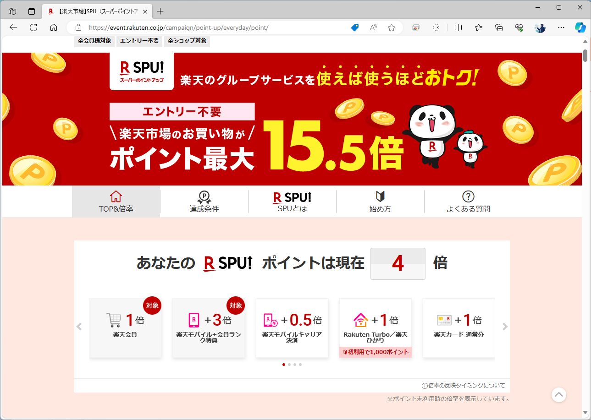591x420 pixels.
Task: Select the second carousel pagination dot
Action: [x=289, y=365]
